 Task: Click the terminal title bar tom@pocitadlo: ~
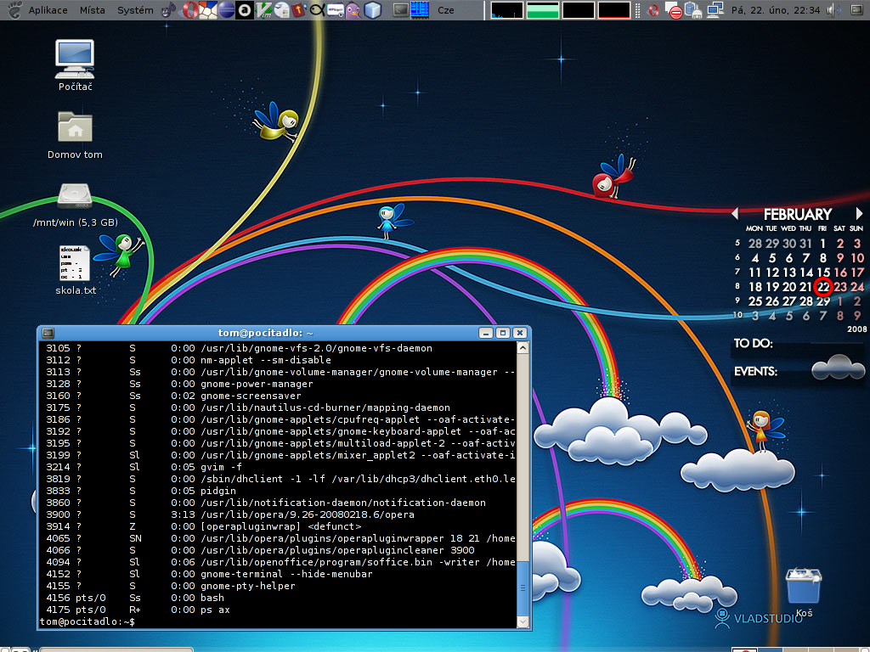tap(265, 333)
